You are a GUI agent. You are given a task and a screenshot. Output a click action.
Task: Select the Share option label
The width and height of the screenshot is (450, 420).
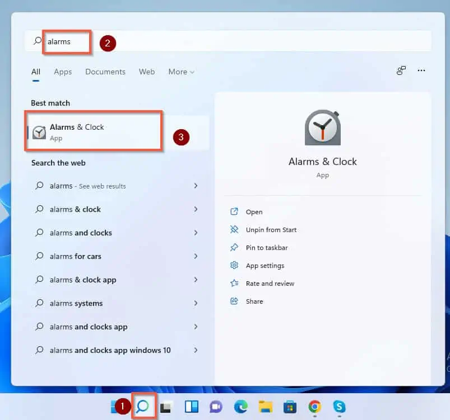(254, 301)
